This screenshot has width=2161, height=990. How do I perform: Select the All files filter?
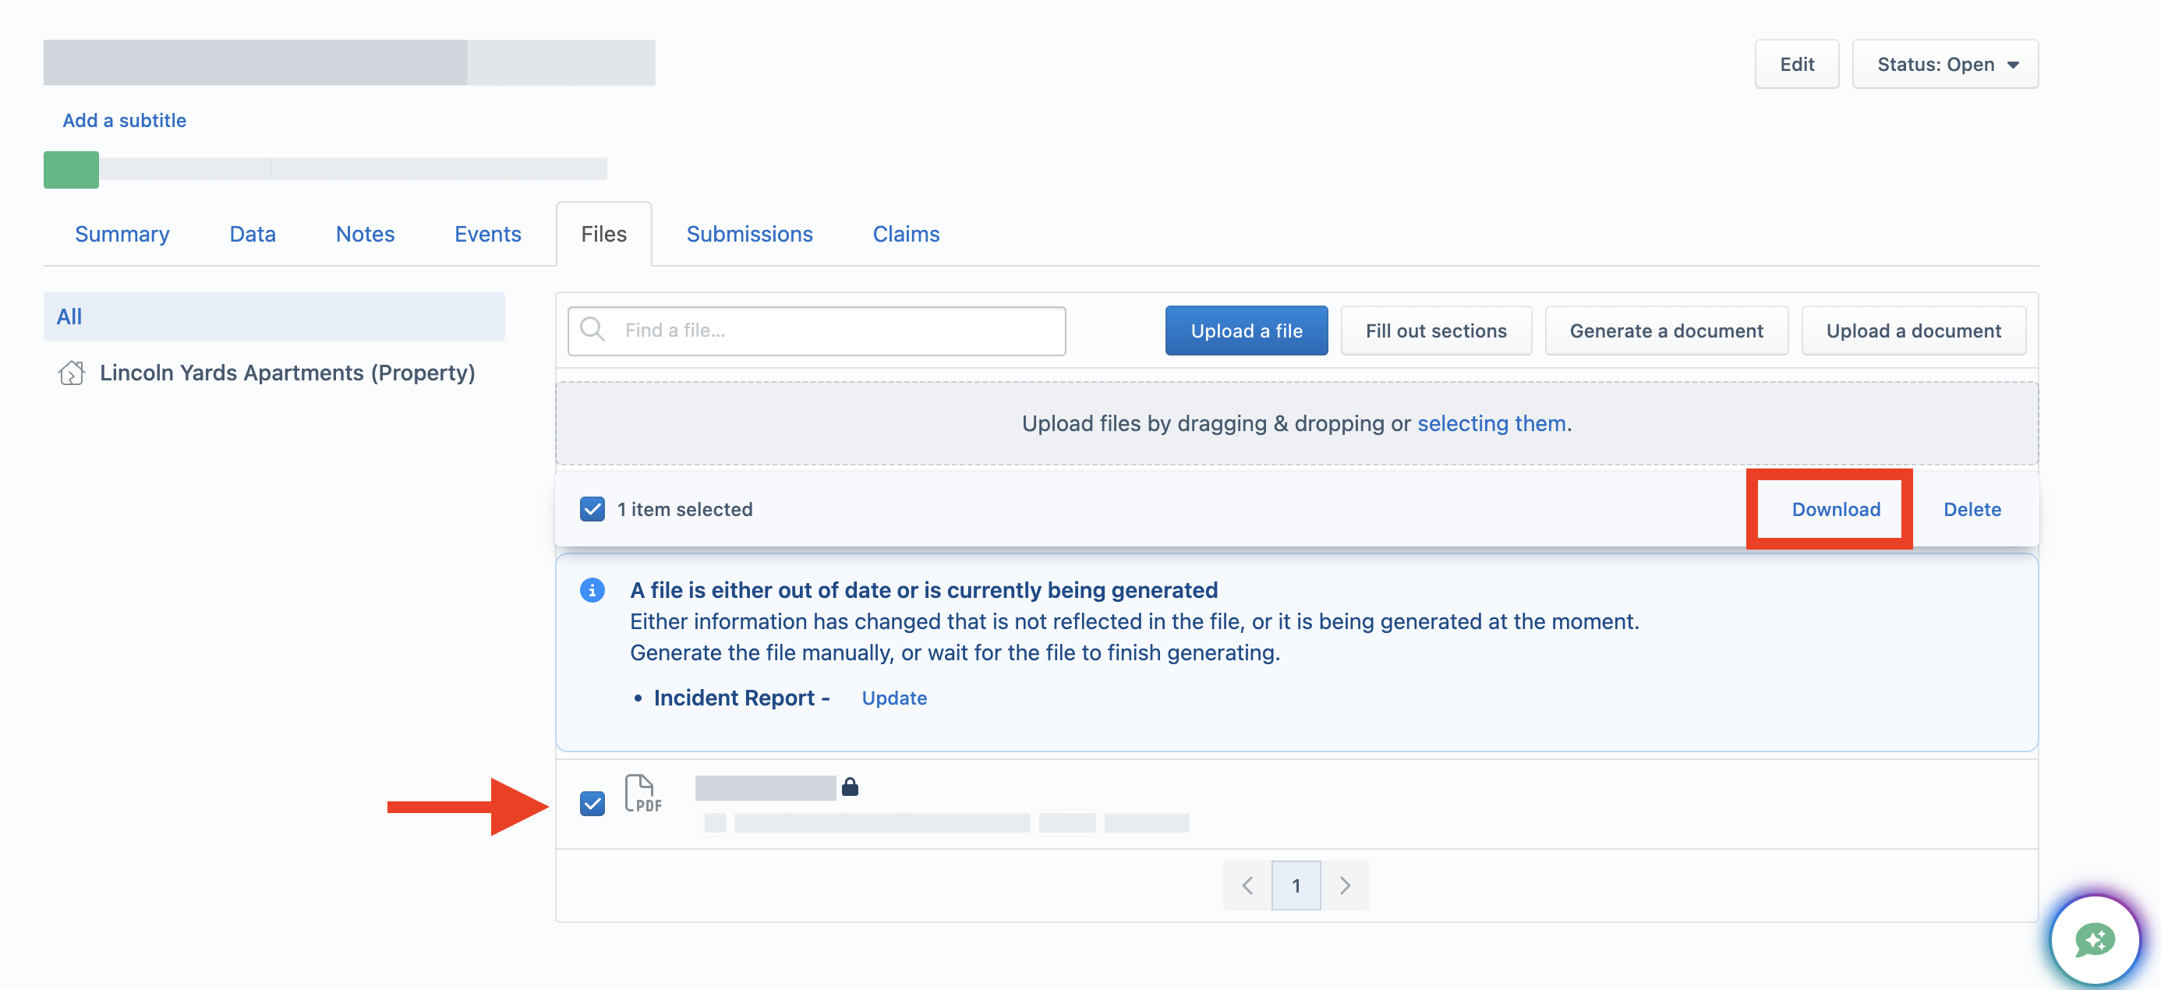(x=274, y=316)
